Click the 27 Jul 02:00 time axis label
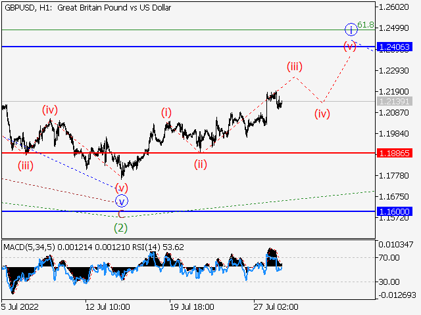 276,306
